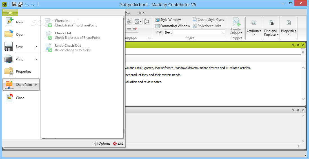Image resolution: width=309 pixels, height=159 pixels.
Task: Expand the SharePoint submenu arrow
Action: (x=36, y=85)
